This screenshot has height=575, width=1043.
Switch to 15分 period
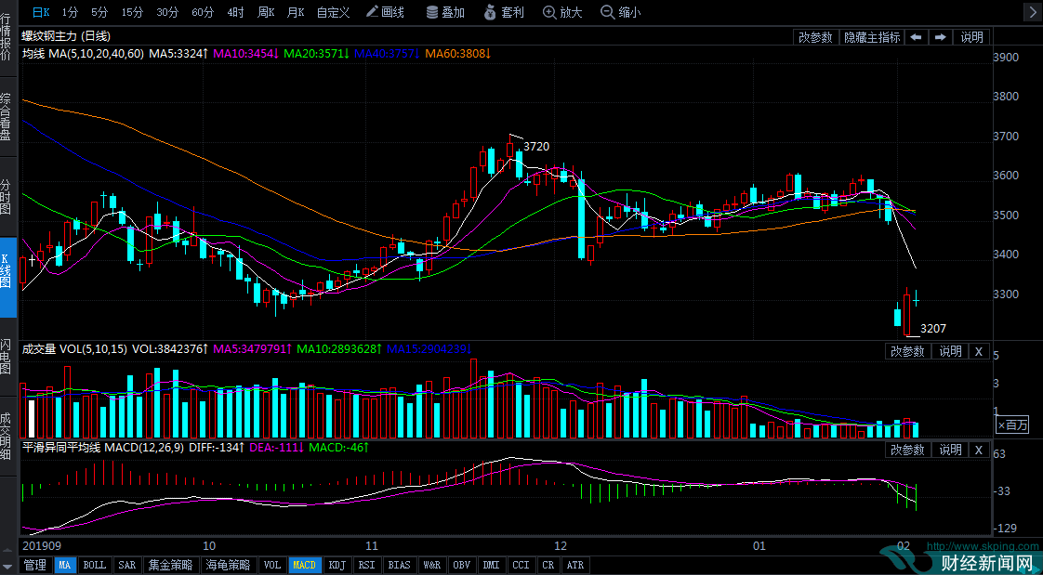click(x=132, y=11)
